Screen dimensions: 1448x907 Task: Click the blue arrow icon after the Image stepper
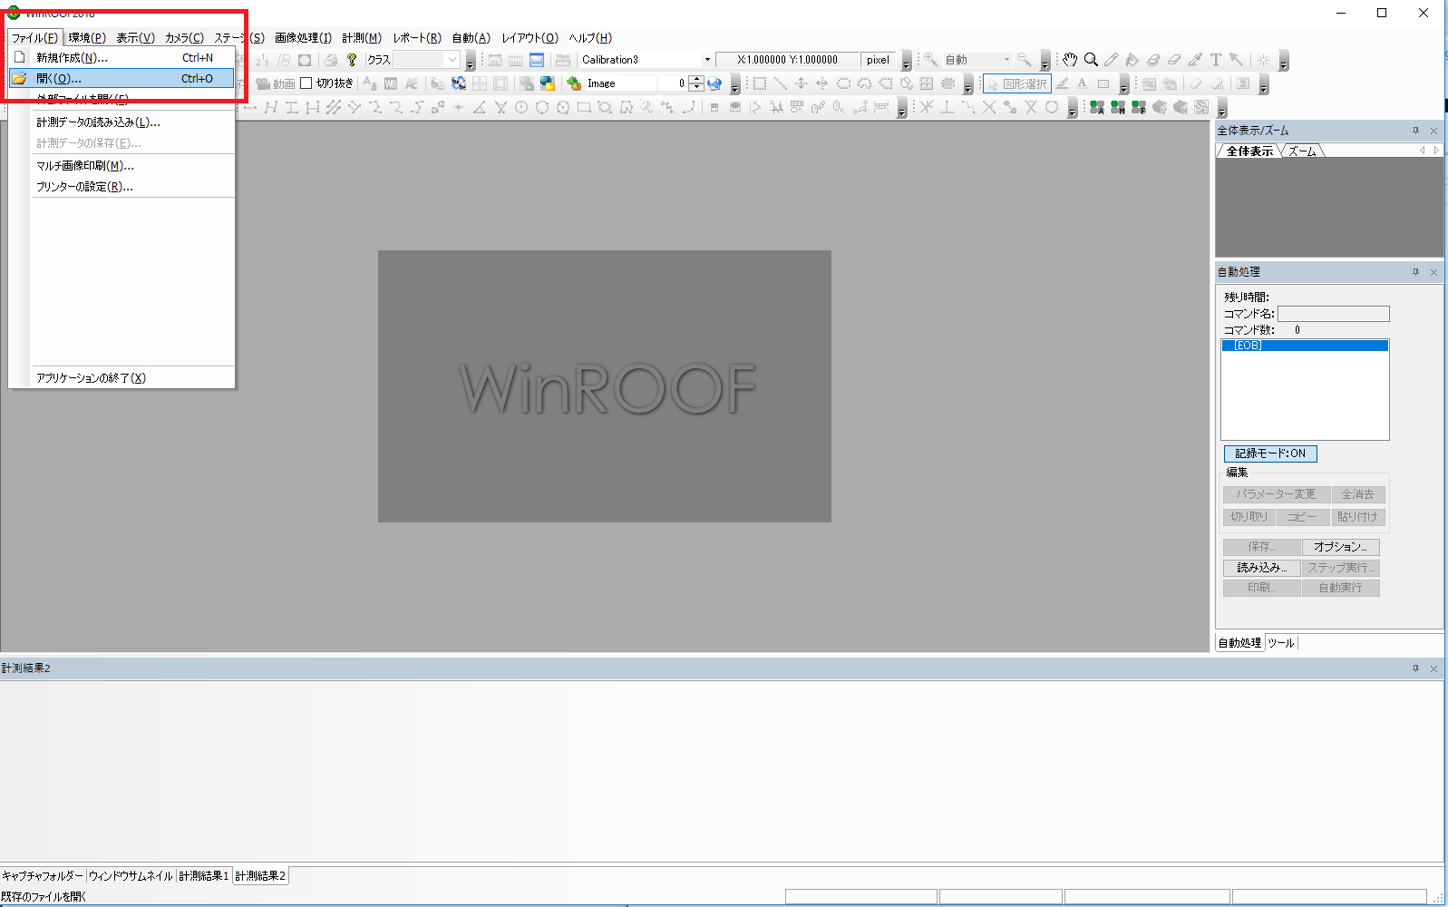[714, 83]
